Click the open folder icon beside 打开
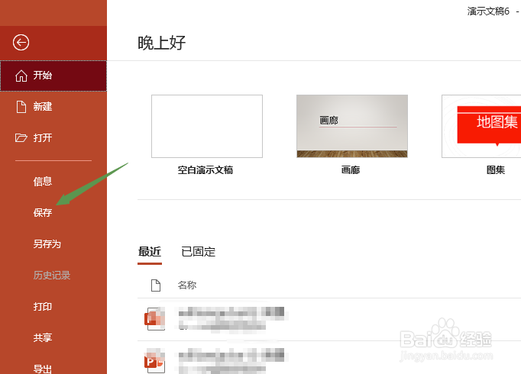Image resolution: width=521 pixels, height=374 pixels. [x=21, y=137]
